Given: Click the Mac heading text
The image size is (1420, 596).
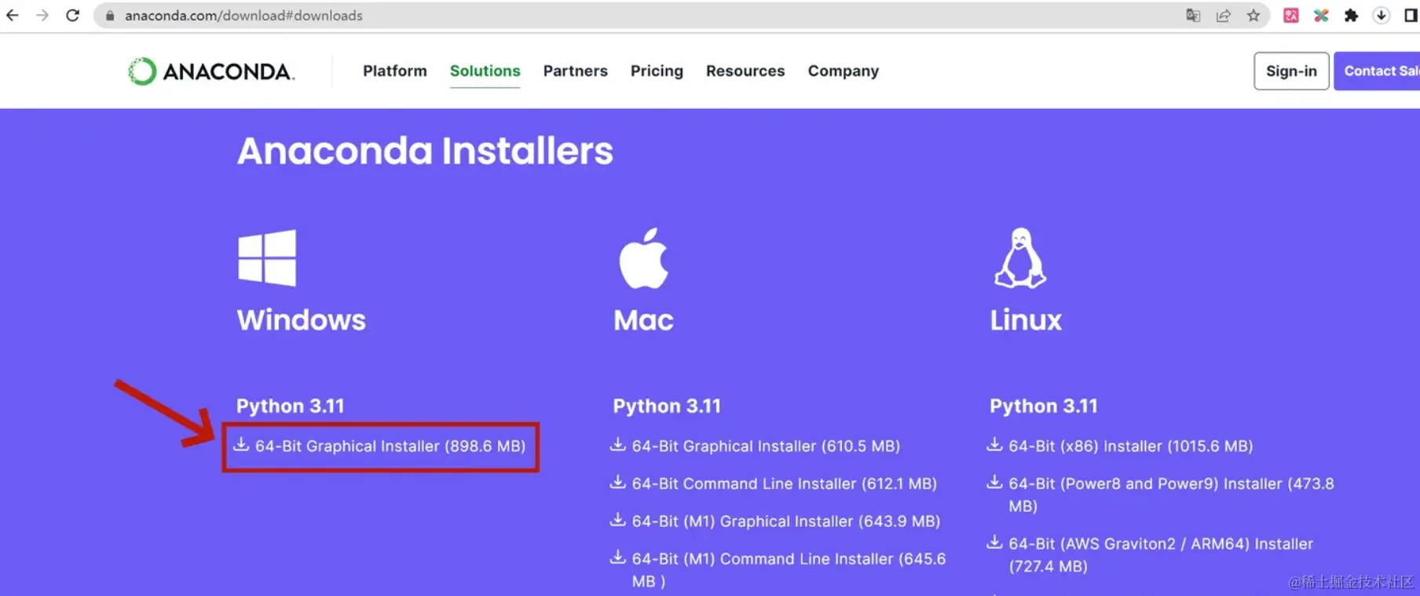Looking at the screenshot, I should (643, 320).
